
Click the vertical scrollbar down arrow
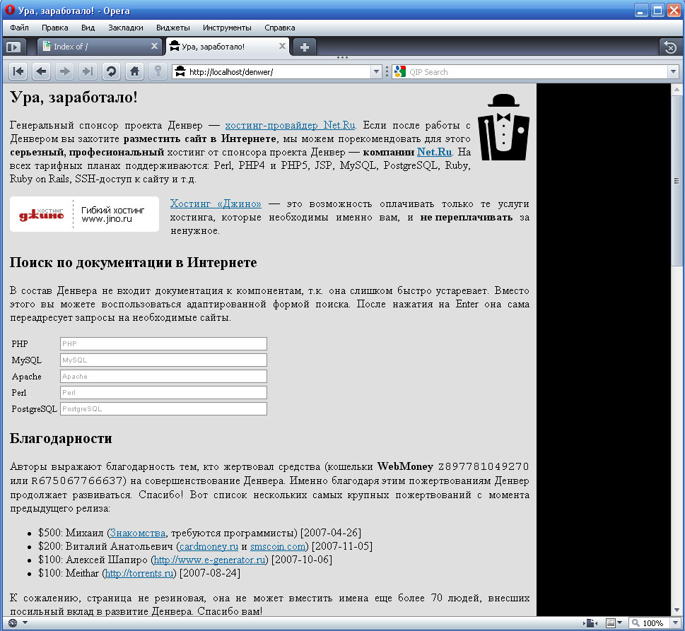(x=677, y=610)
